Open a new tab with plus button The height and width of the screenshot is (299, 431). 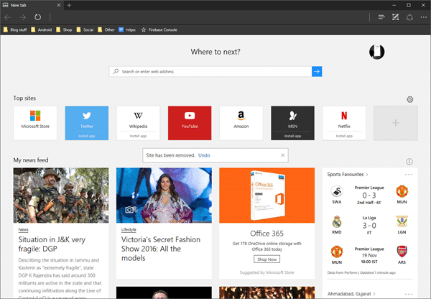[69, 5]
